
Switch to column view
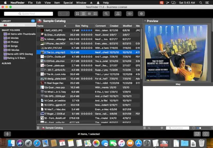tap(89, 14)
